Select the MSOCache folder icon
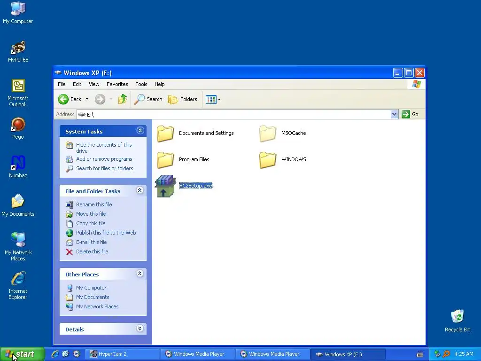The image size is (481, 361). coord(268,133)
